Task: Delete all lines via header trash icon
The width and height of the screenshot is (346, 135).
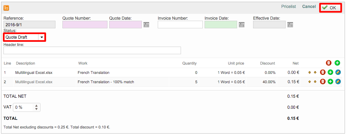Action: [329, 63]
